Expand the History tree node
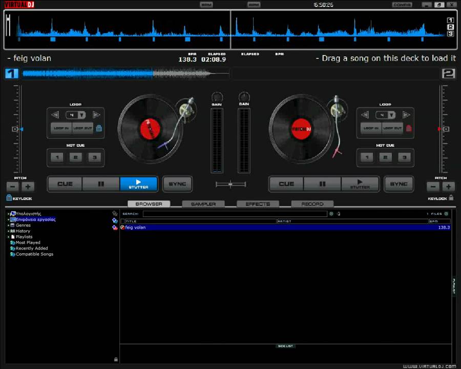461x369 pixels. pyautogui.click(x=8, y=231)
